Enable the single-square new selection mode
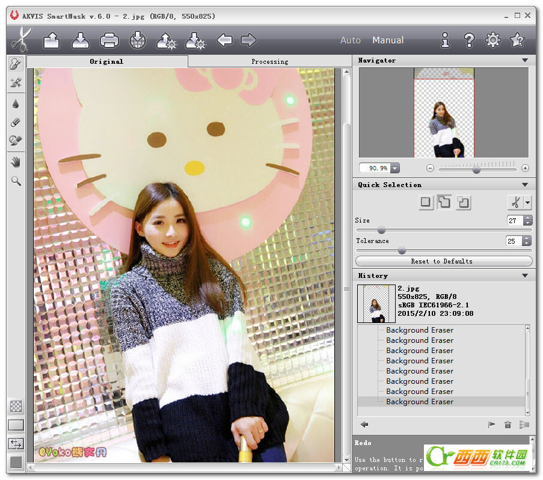The height and width of the screenshot is (480, 543). pyautogui.click(x=425, y=202)
